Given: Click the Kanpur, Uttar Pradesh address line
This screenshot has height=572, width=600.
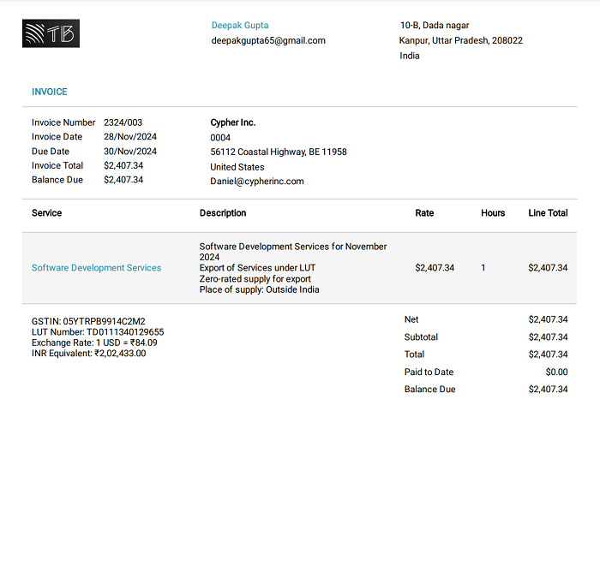Looking at the screenshot, I should (x=460, y=40).
